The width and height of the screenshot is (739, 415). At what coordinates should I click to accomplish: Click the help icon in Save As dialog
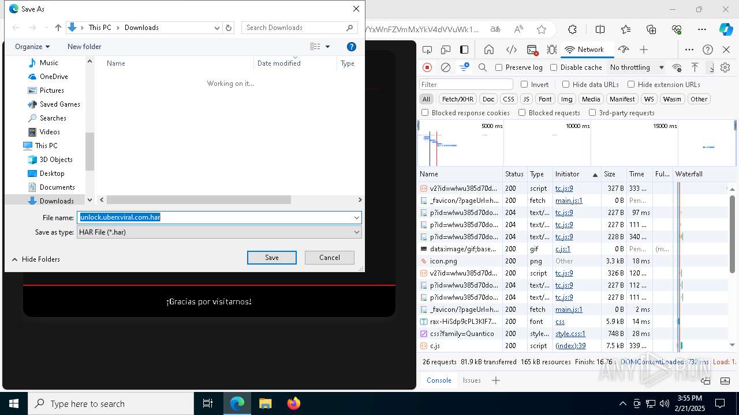click(352, 47)
